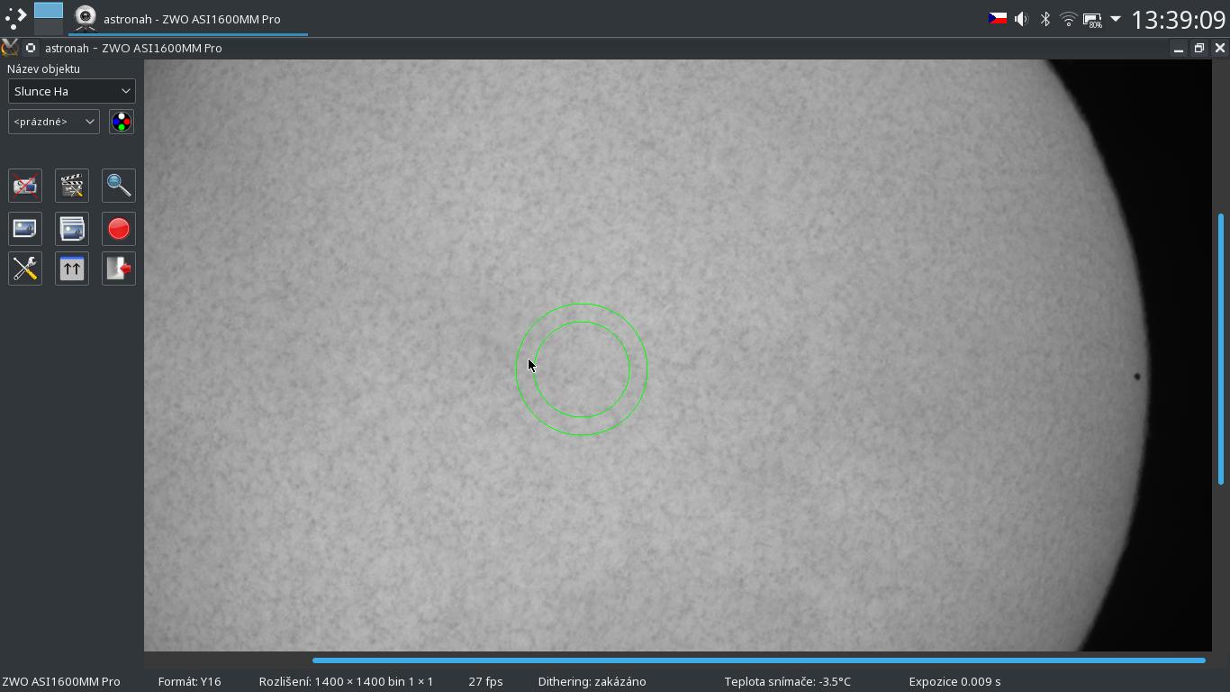Screen dimensions: 1230x692
Task: Open the RGB filter color wheel
Action: pos(122,122)
